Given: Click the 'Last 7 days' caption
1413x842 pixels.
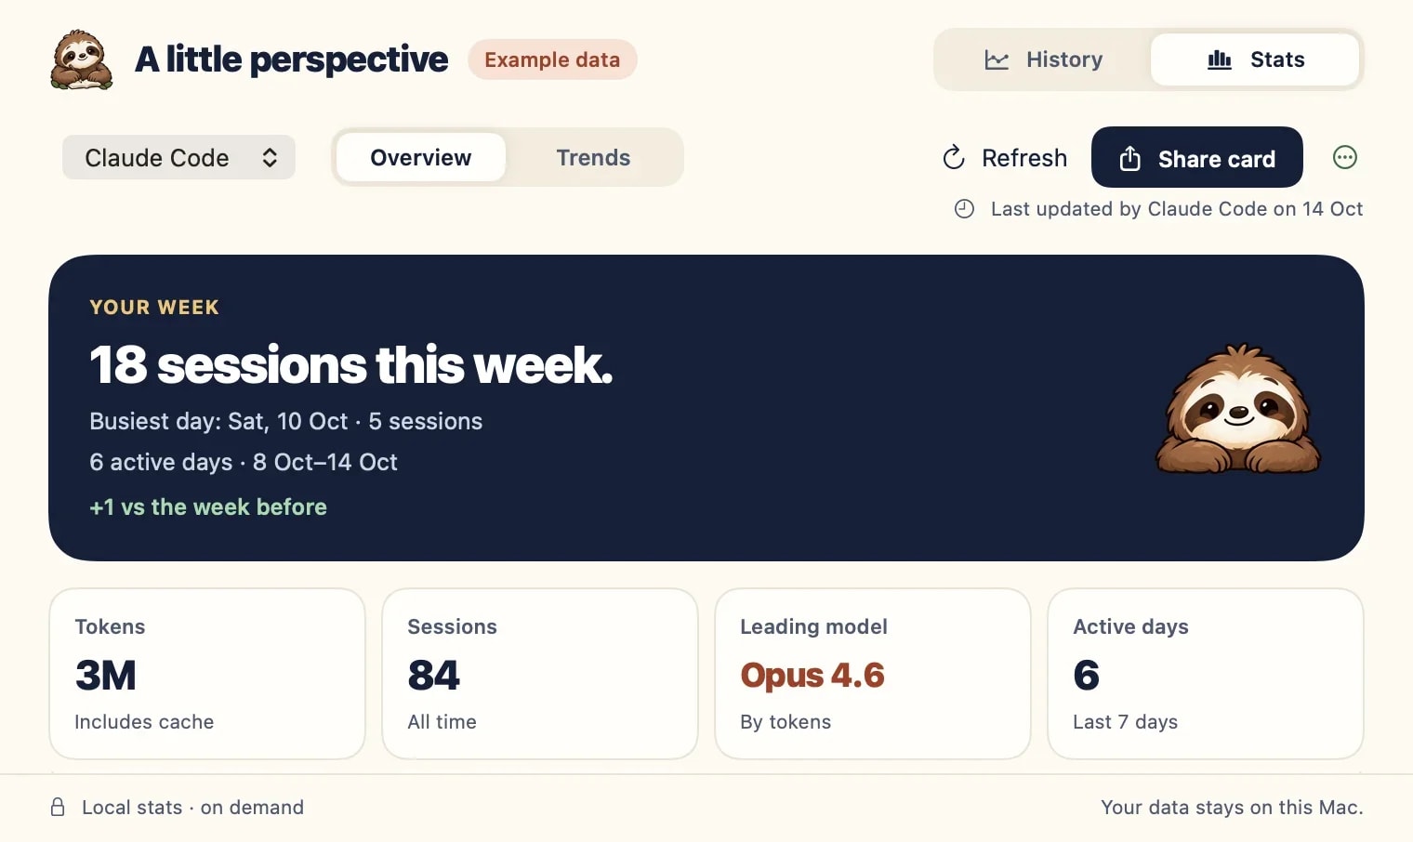Looking at the screenshot, I should [x=1125, y=722].
